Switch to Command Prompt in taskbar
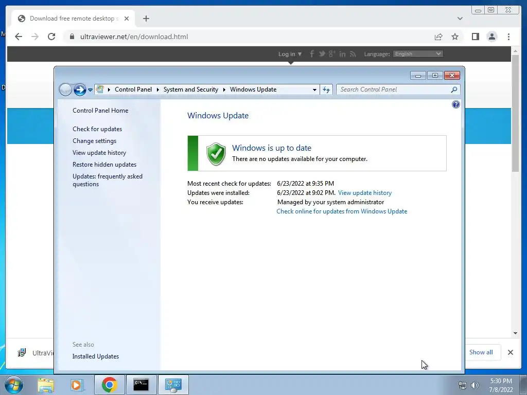The height and width of the screenshot is (395, 527). (141, 385)
